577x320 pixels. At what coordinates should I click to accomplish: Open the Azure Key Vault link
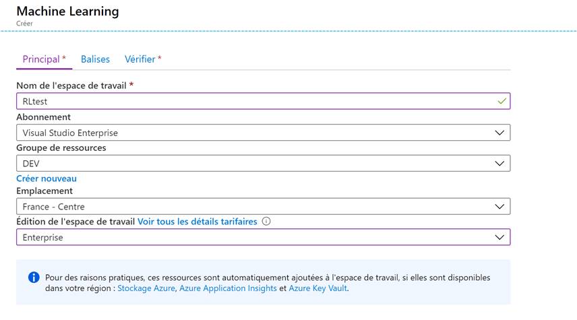(x=318, y=288)
